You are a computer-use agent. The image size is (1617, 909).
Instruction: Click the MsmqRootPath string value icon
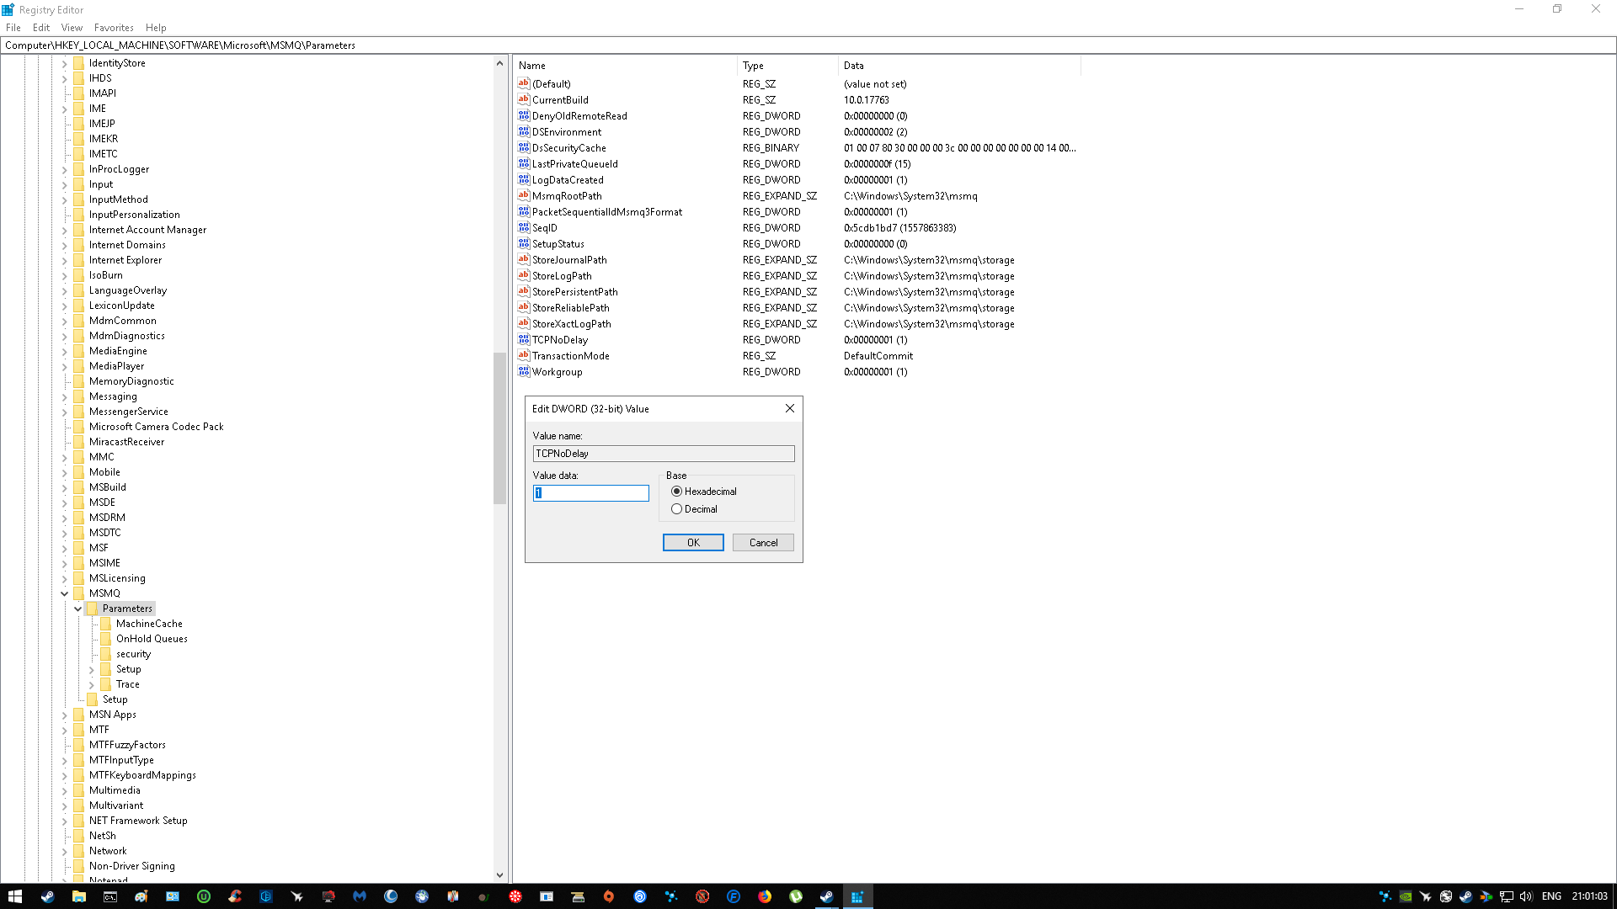click(x=523, y=195)
